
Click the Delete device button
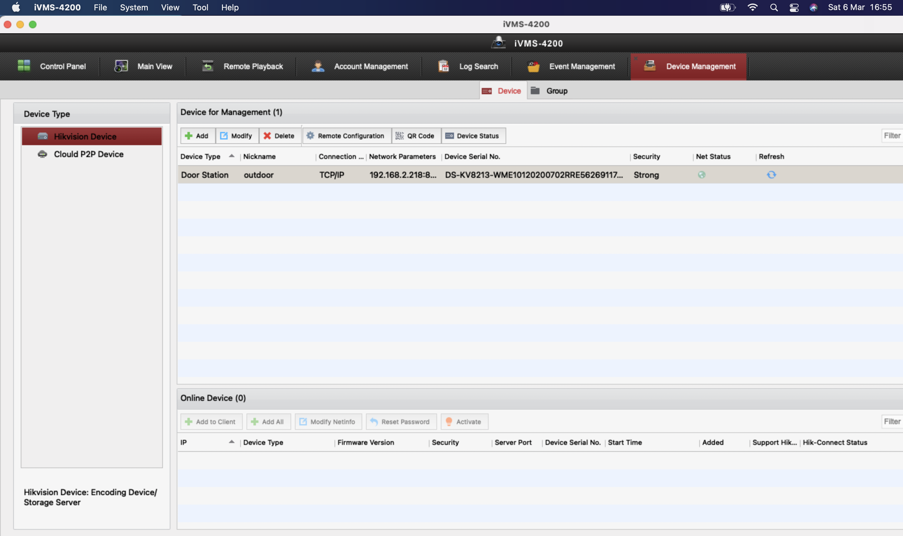pos(279,136)
